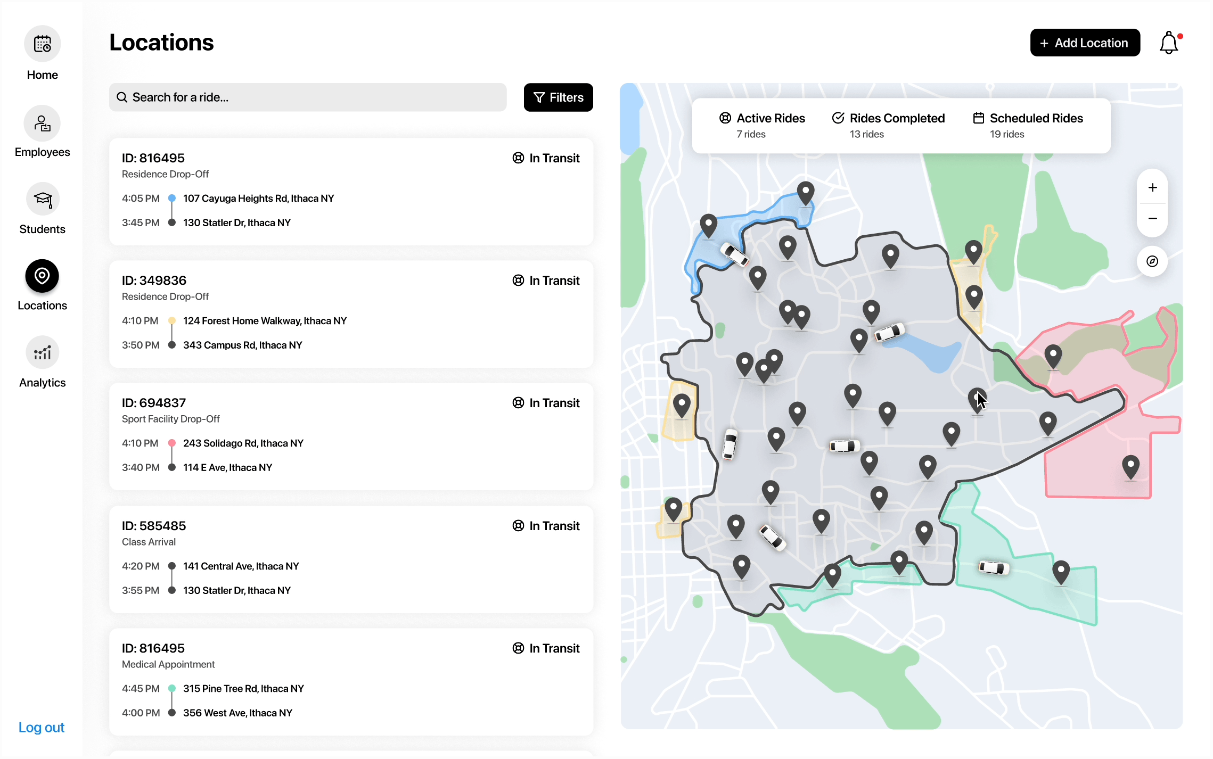Open the Analytics chart icon
The width and height of the screenshot is (1213, 759).
pyautogui.click(x=43, y=352)
